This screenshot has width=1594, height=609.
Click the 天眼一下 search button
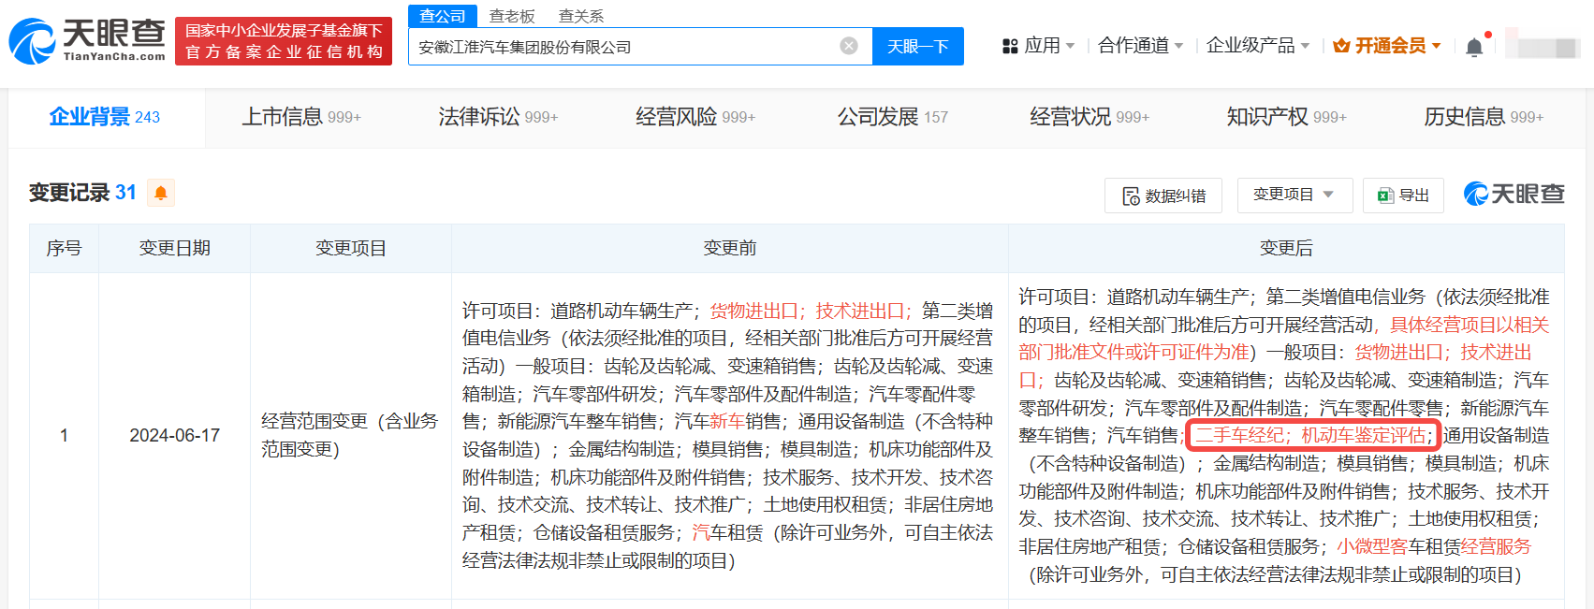tap(918, 46)
